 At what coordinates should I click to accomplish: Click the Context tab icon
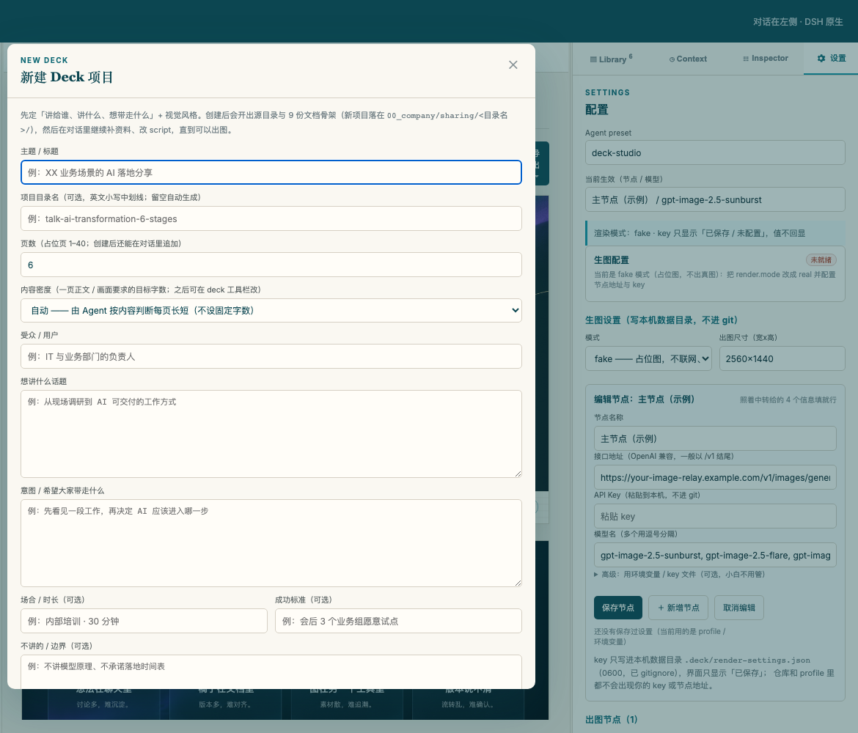[672, 59]
